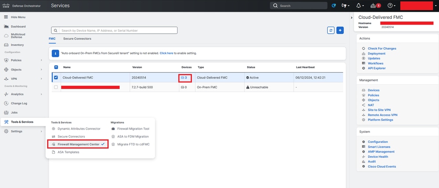Select Firewall Management Center in flyout
Image resolution: width=439 pixels, height=188 pixels.
(x=78, y=144)
